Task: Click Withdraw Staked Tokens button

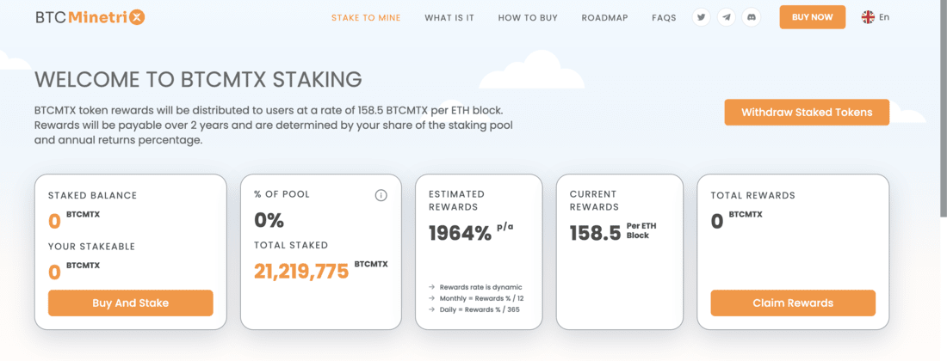Action: pyautogui.click(x=807, y=112)
